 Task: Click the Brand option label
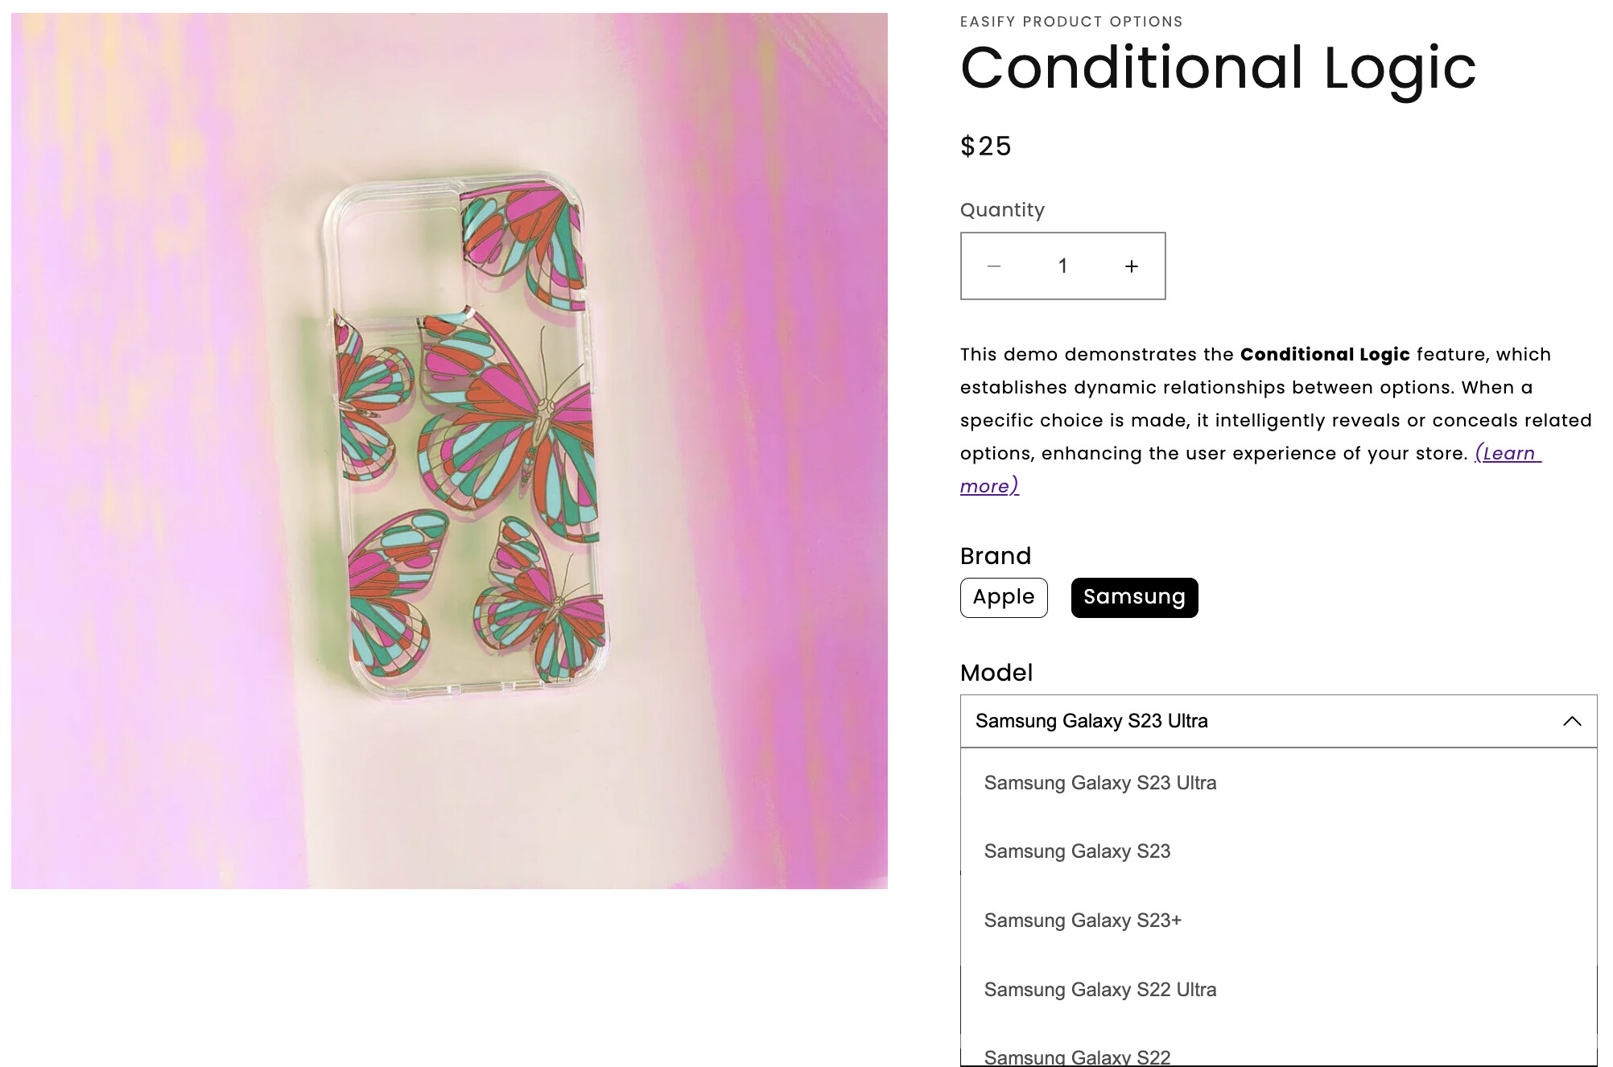coord(995,556)
